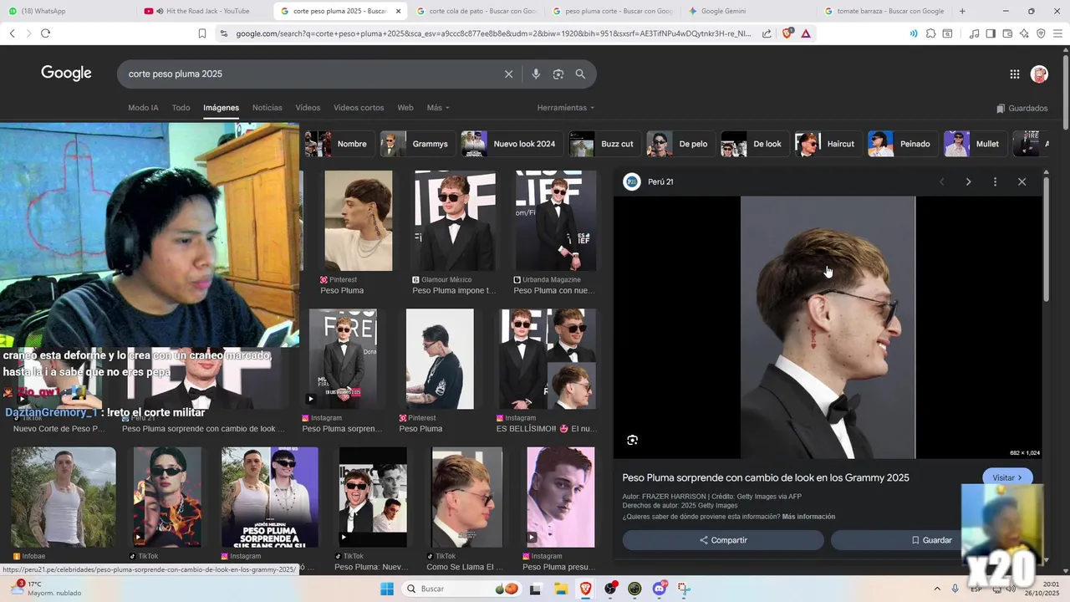This screenshot has width=1070, height=602.
Task: Start voice search with microphone icon
Action: pyautogui.click(x=536, y=74)
